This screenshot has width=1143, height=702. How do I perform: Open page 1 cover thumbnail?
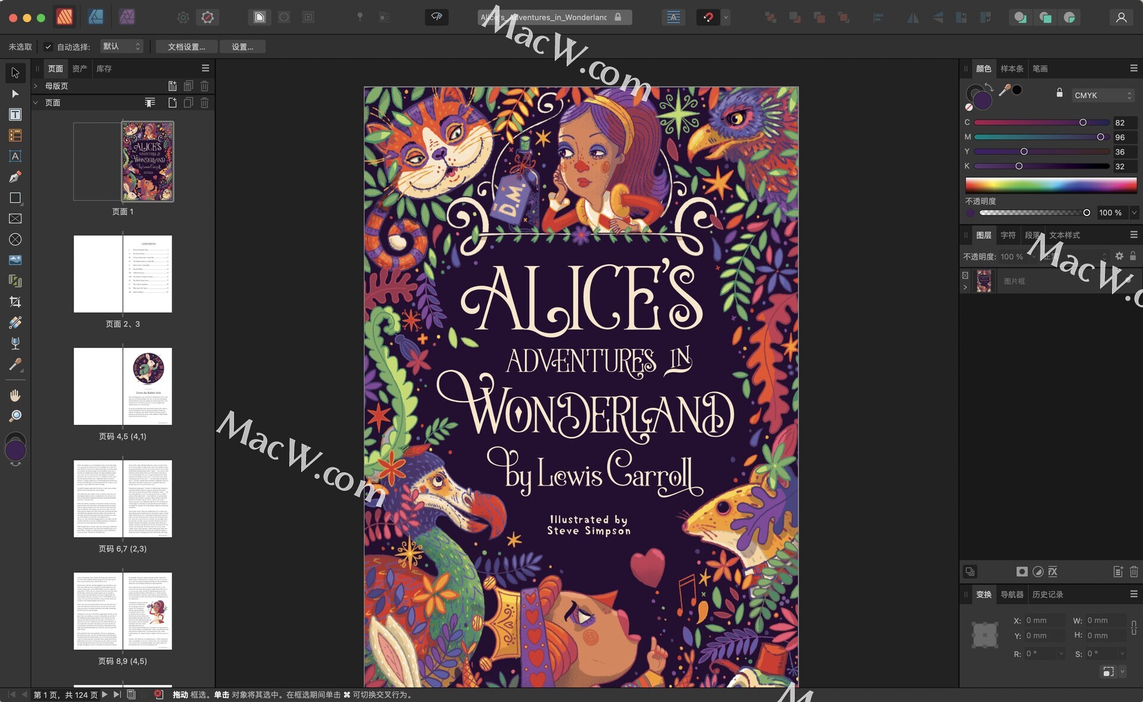point(148,161)
